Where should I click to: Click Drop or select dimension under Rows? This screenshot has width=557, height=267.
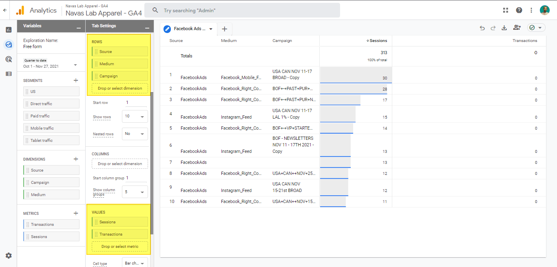point(120,88)
